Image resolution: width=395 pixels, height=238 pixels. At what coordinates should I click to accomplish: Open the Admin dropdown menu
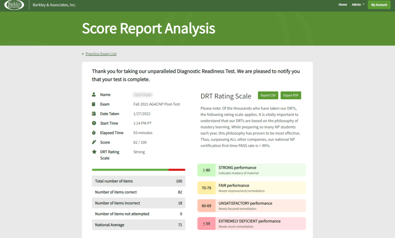coord(357,5)
